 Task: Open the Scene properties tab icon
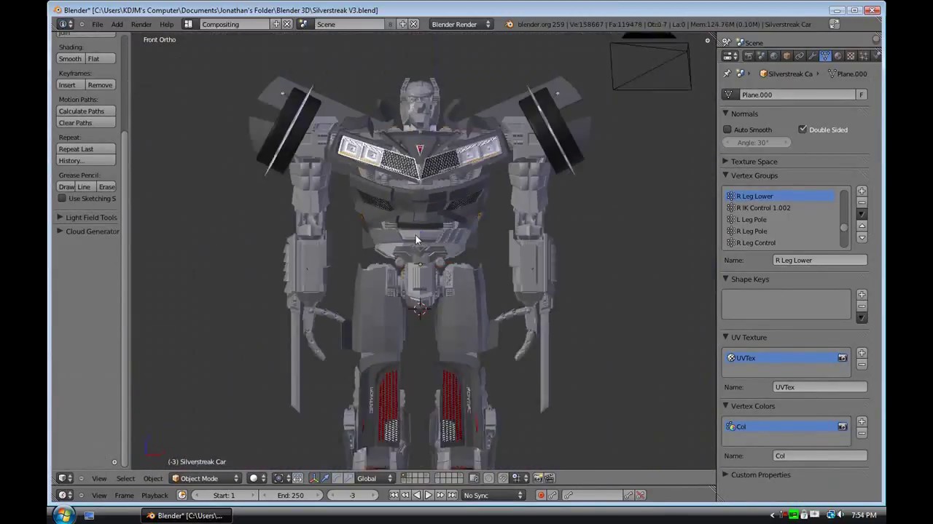761,55
